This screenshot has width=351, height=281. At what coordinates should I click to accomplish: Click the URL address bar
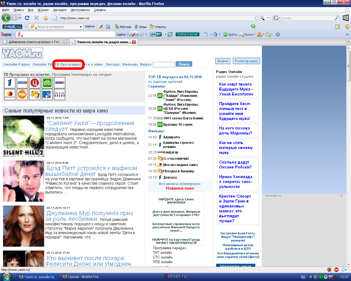click(x=156, y=18)
